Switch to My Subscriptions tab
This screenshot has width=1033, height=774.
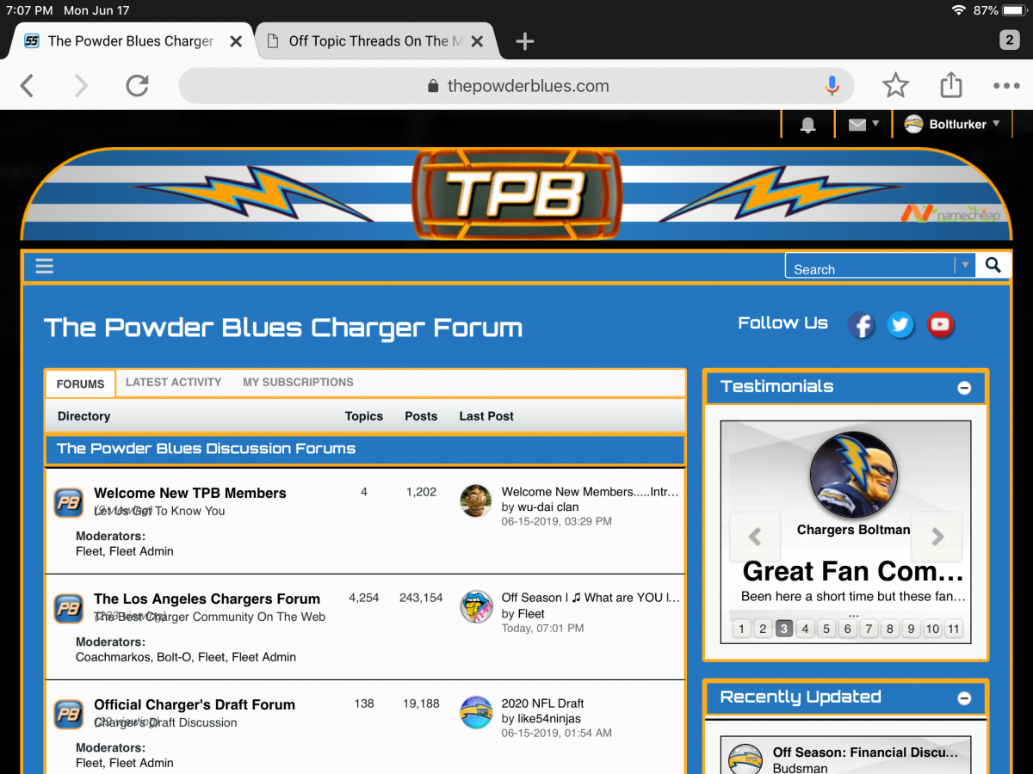298,382
